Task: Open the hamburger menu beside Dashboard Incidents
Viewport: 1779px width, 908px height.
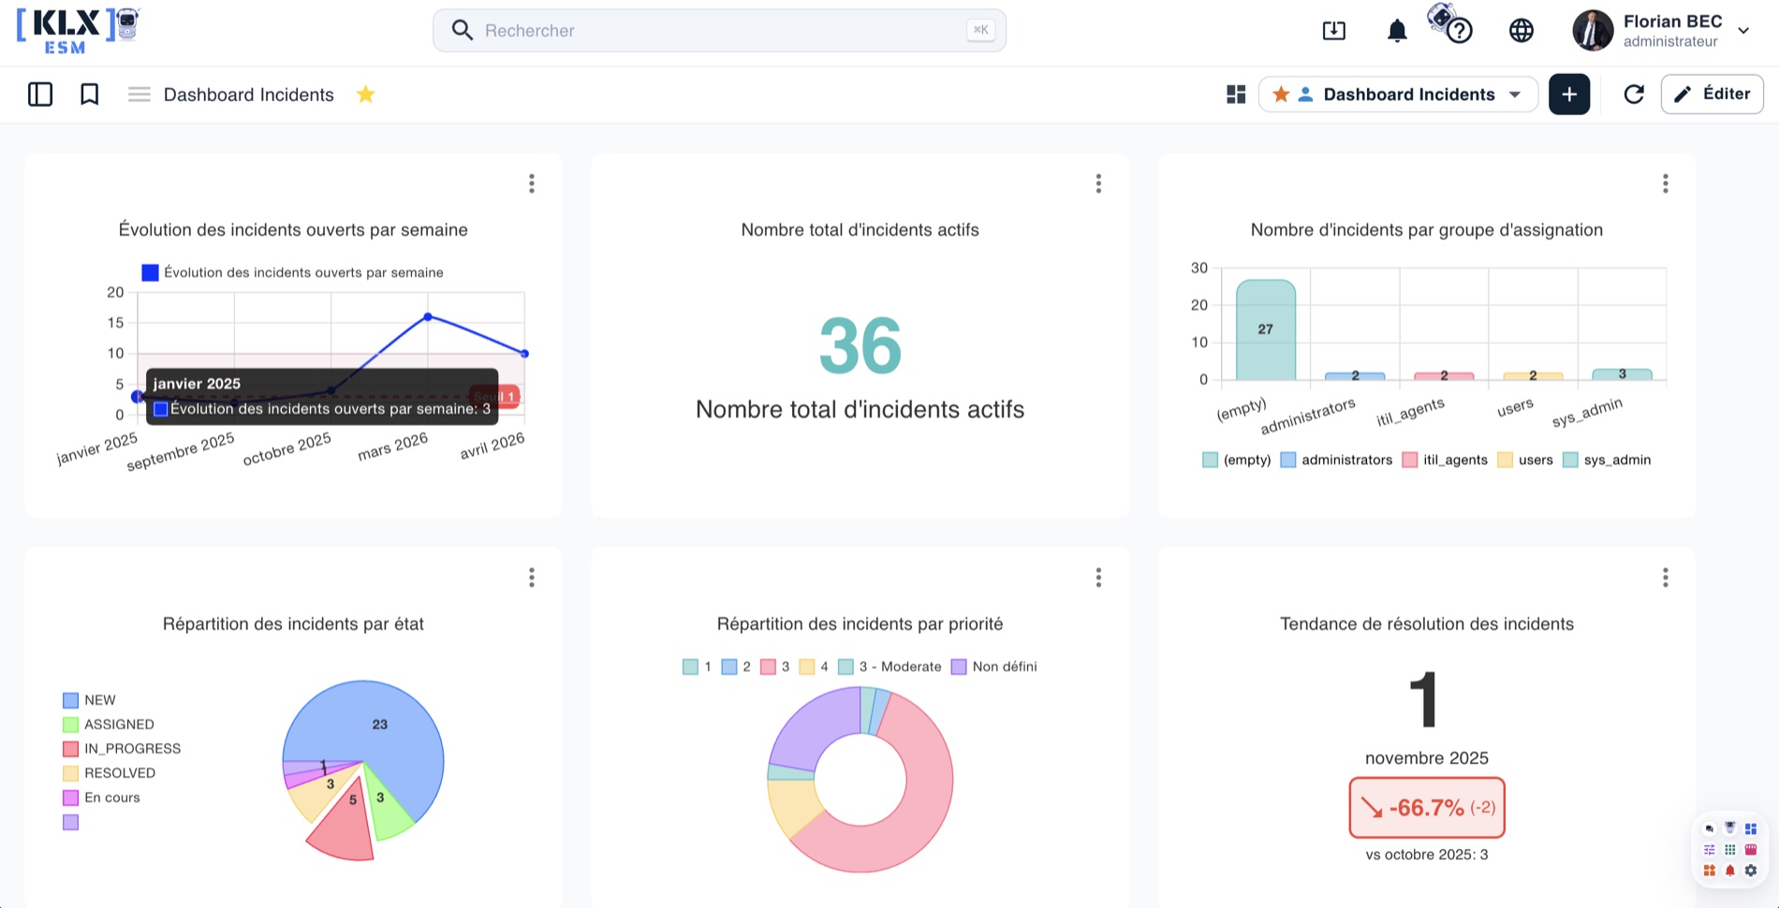Action: [x=139, y=95]
